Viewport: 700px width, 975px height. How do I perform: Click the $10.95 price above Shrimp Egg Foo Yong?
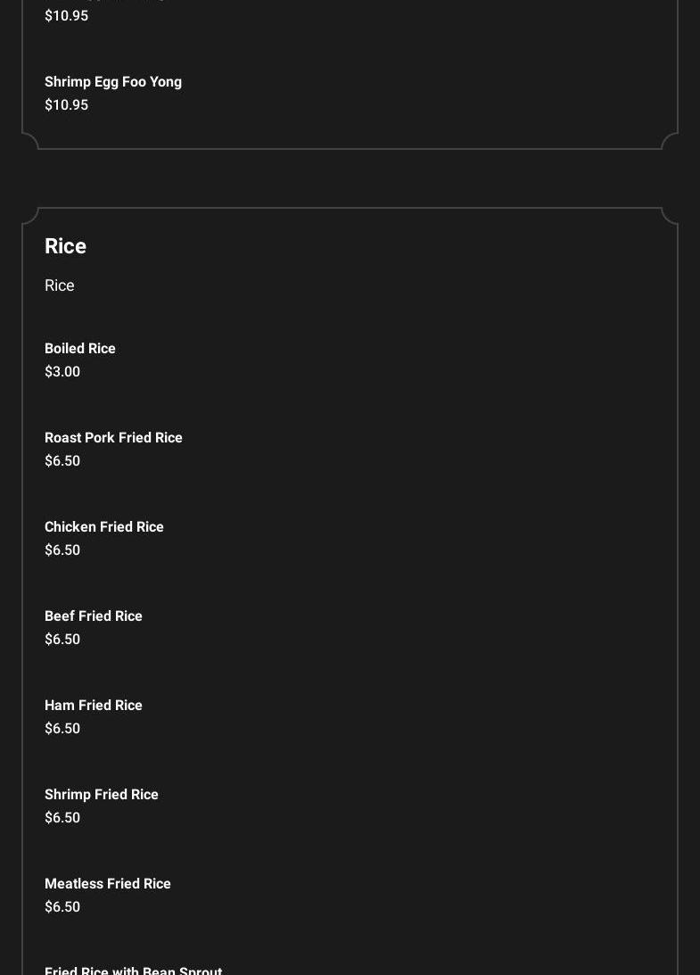66,16
